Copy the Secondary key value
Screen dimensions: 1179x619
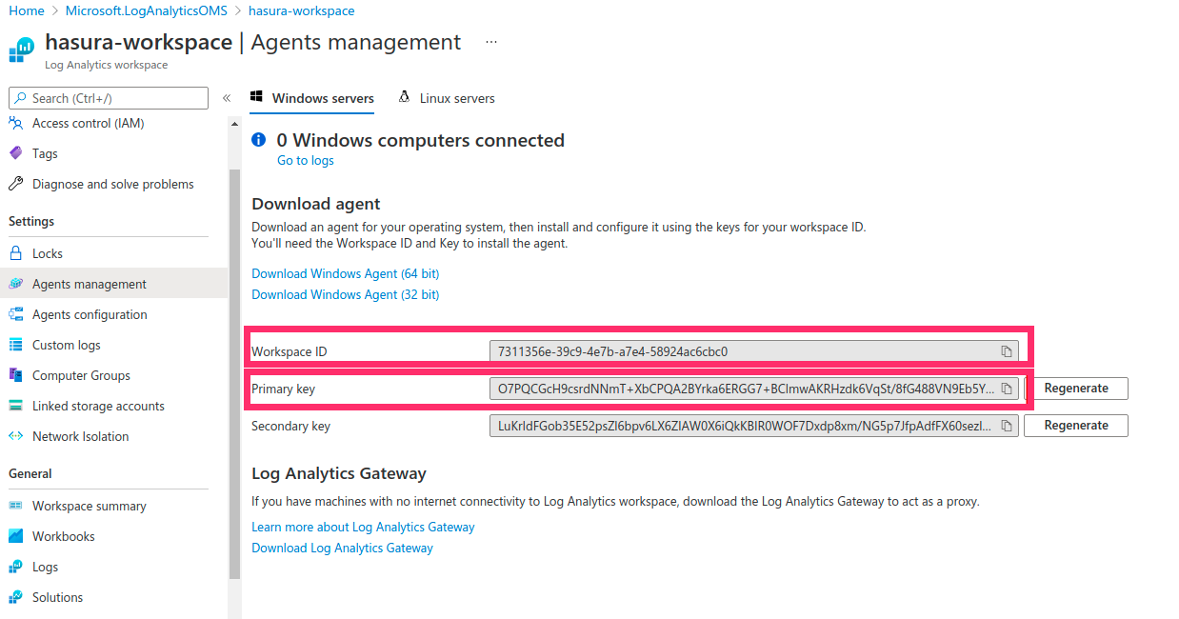tap(1007, 425)
